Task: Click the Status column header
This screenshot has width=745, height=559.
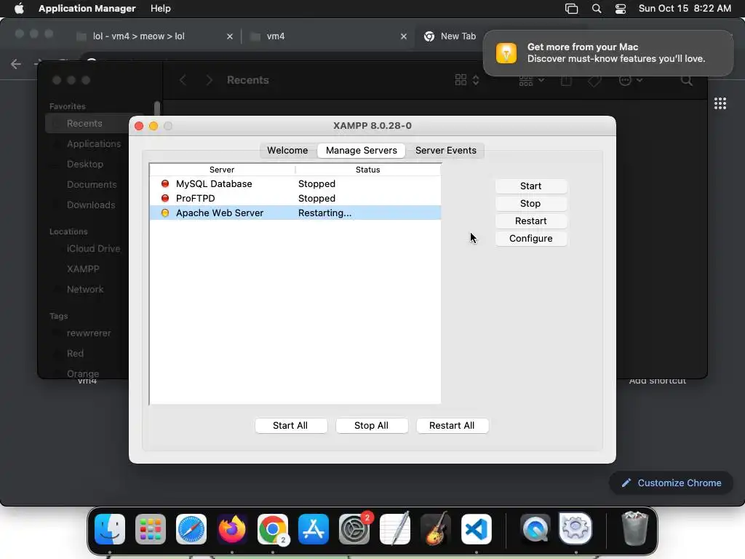Action: pos(367,170)
